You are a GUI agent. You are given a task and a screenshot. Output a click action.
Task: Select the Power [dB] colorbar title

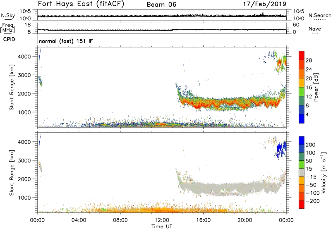click(x=316, y=87)
